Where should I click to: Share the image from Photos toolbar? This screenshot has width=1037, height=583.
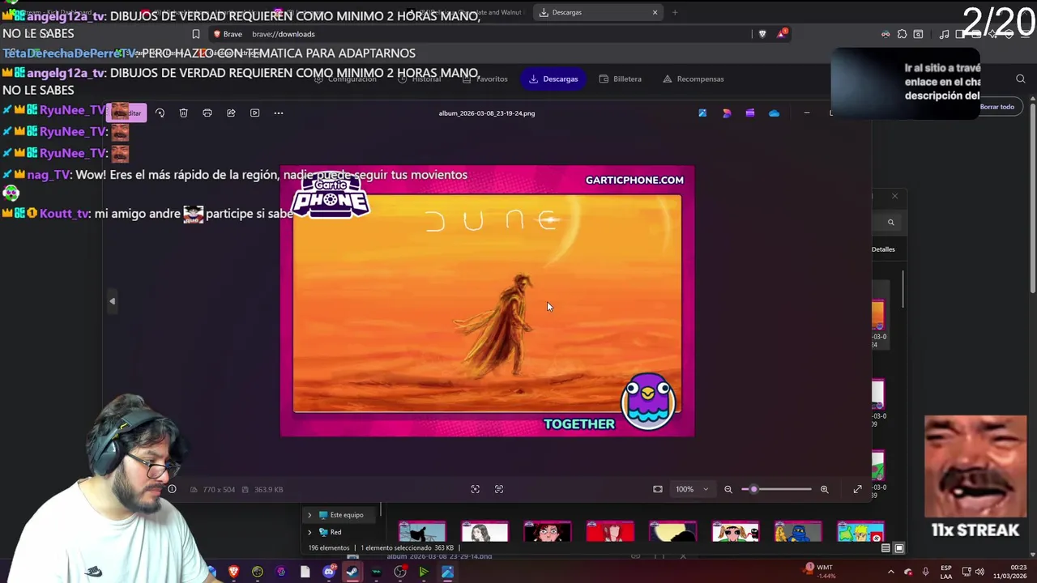[231, 113]
